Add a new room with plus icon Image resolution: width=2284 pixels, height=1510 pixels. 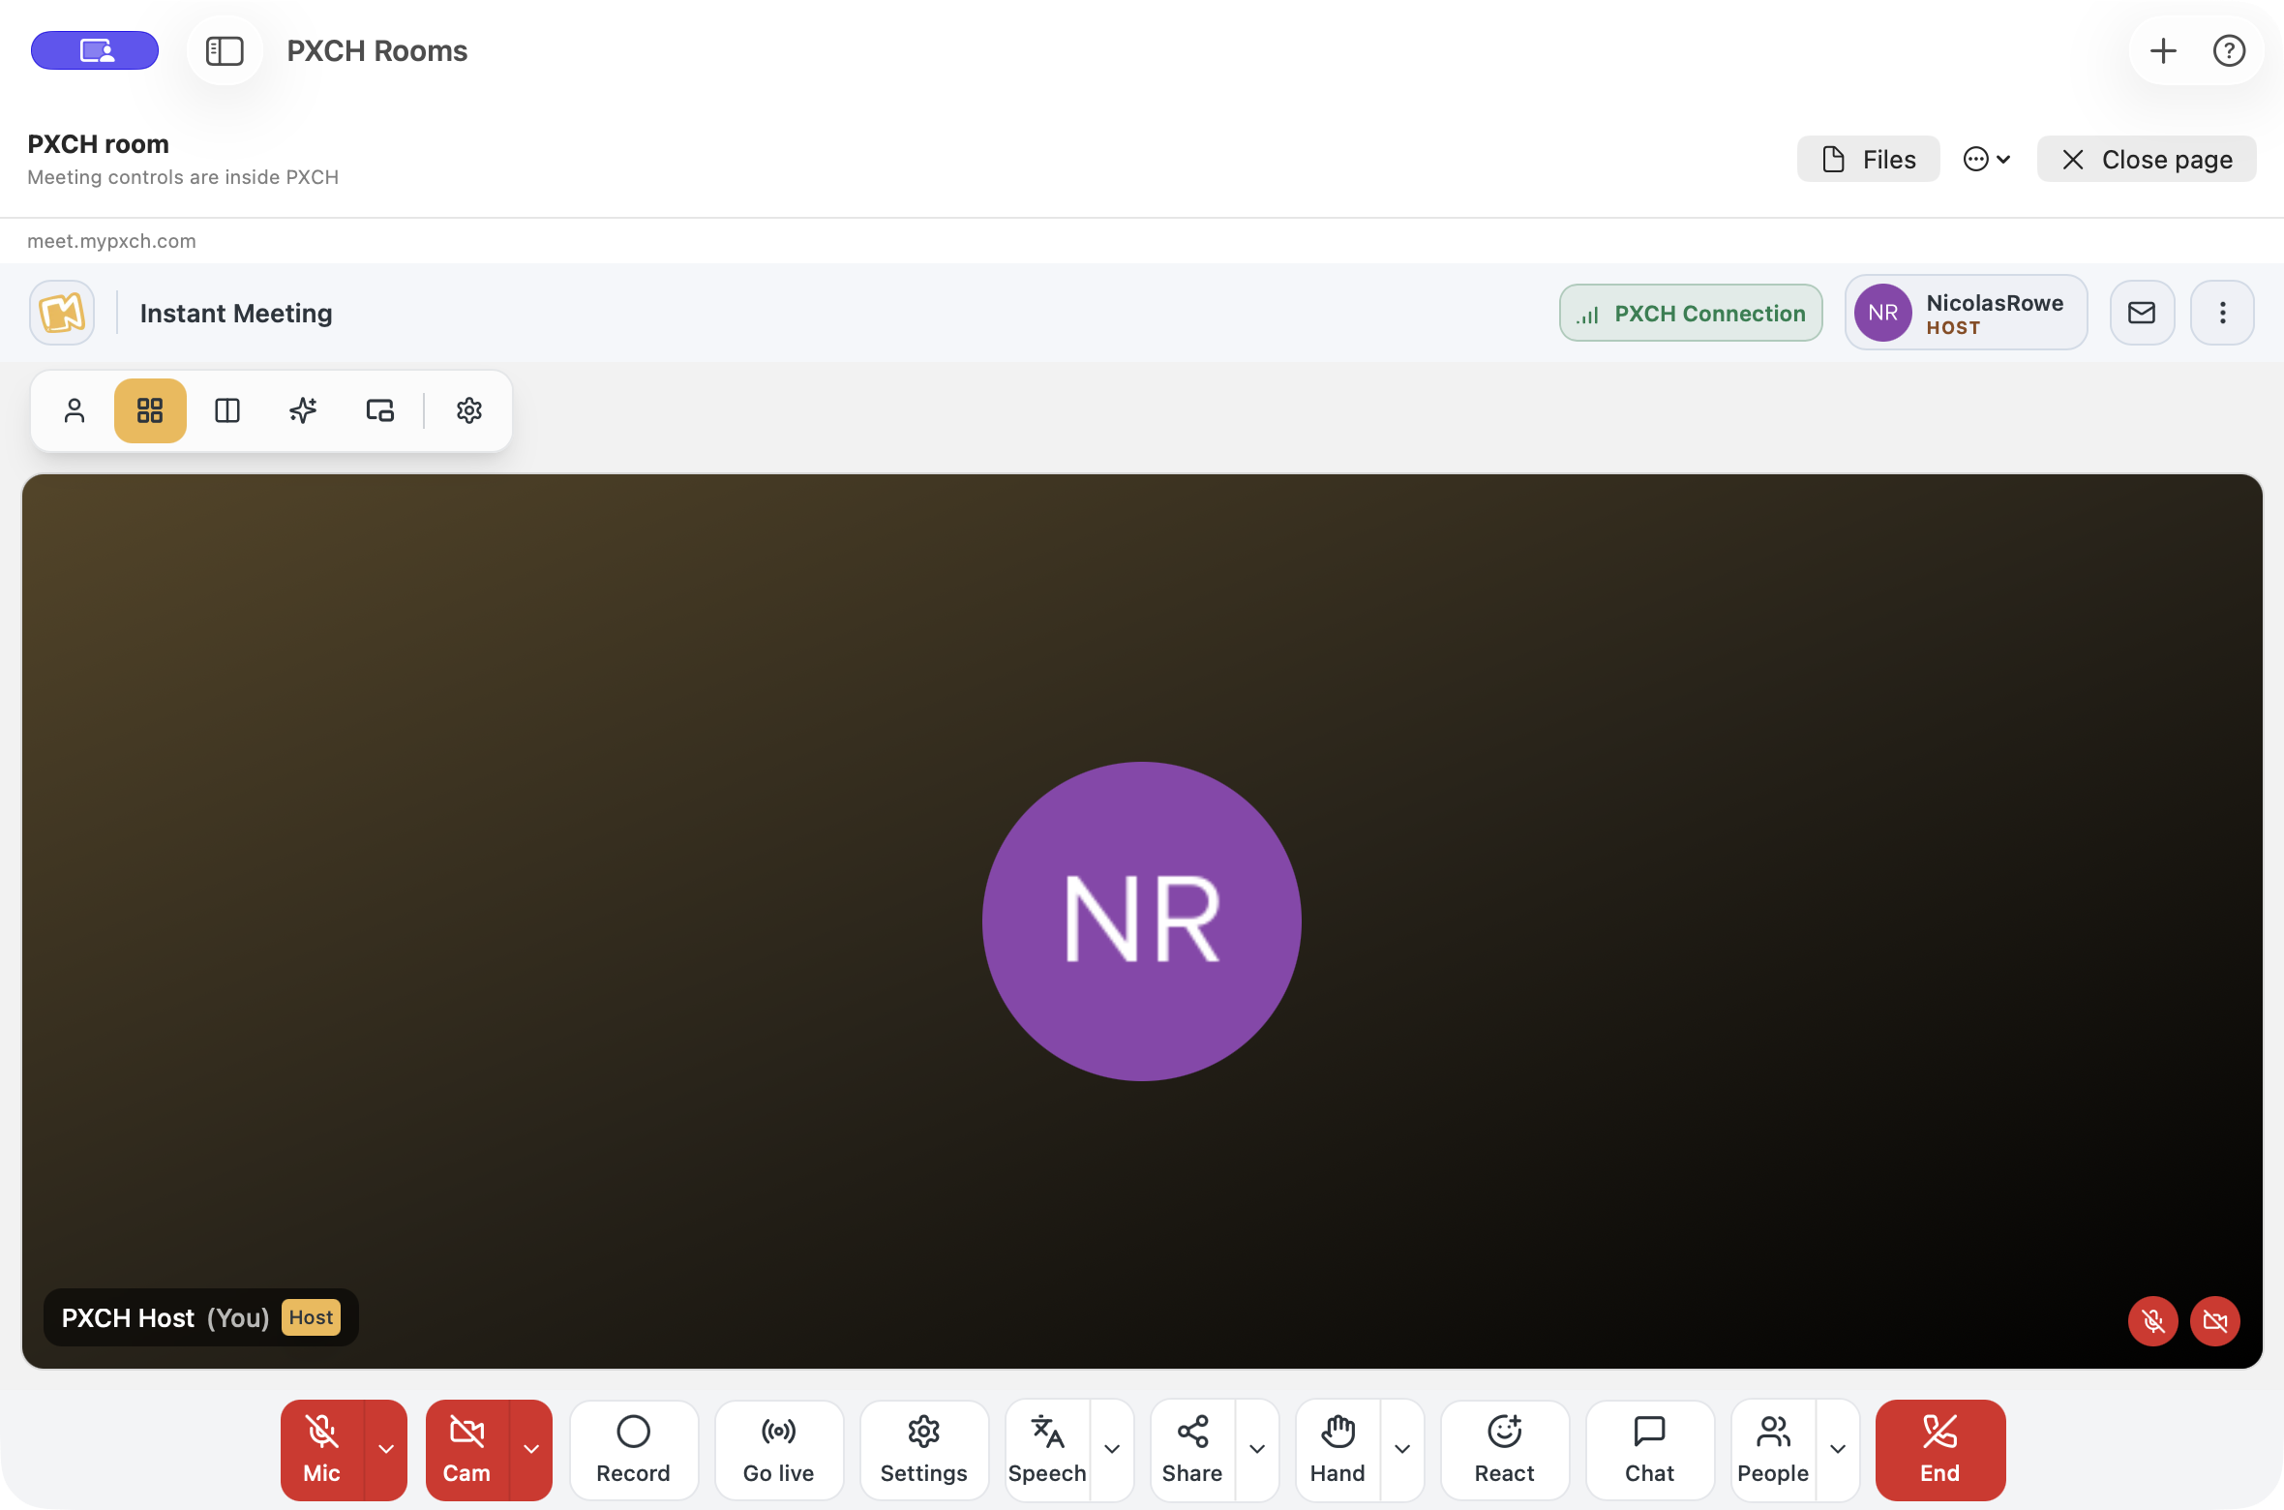[2163, 50]
